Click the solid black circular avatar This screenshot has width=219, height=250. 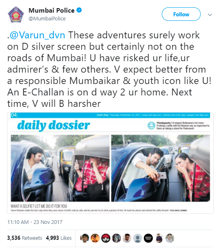(148, 238)
